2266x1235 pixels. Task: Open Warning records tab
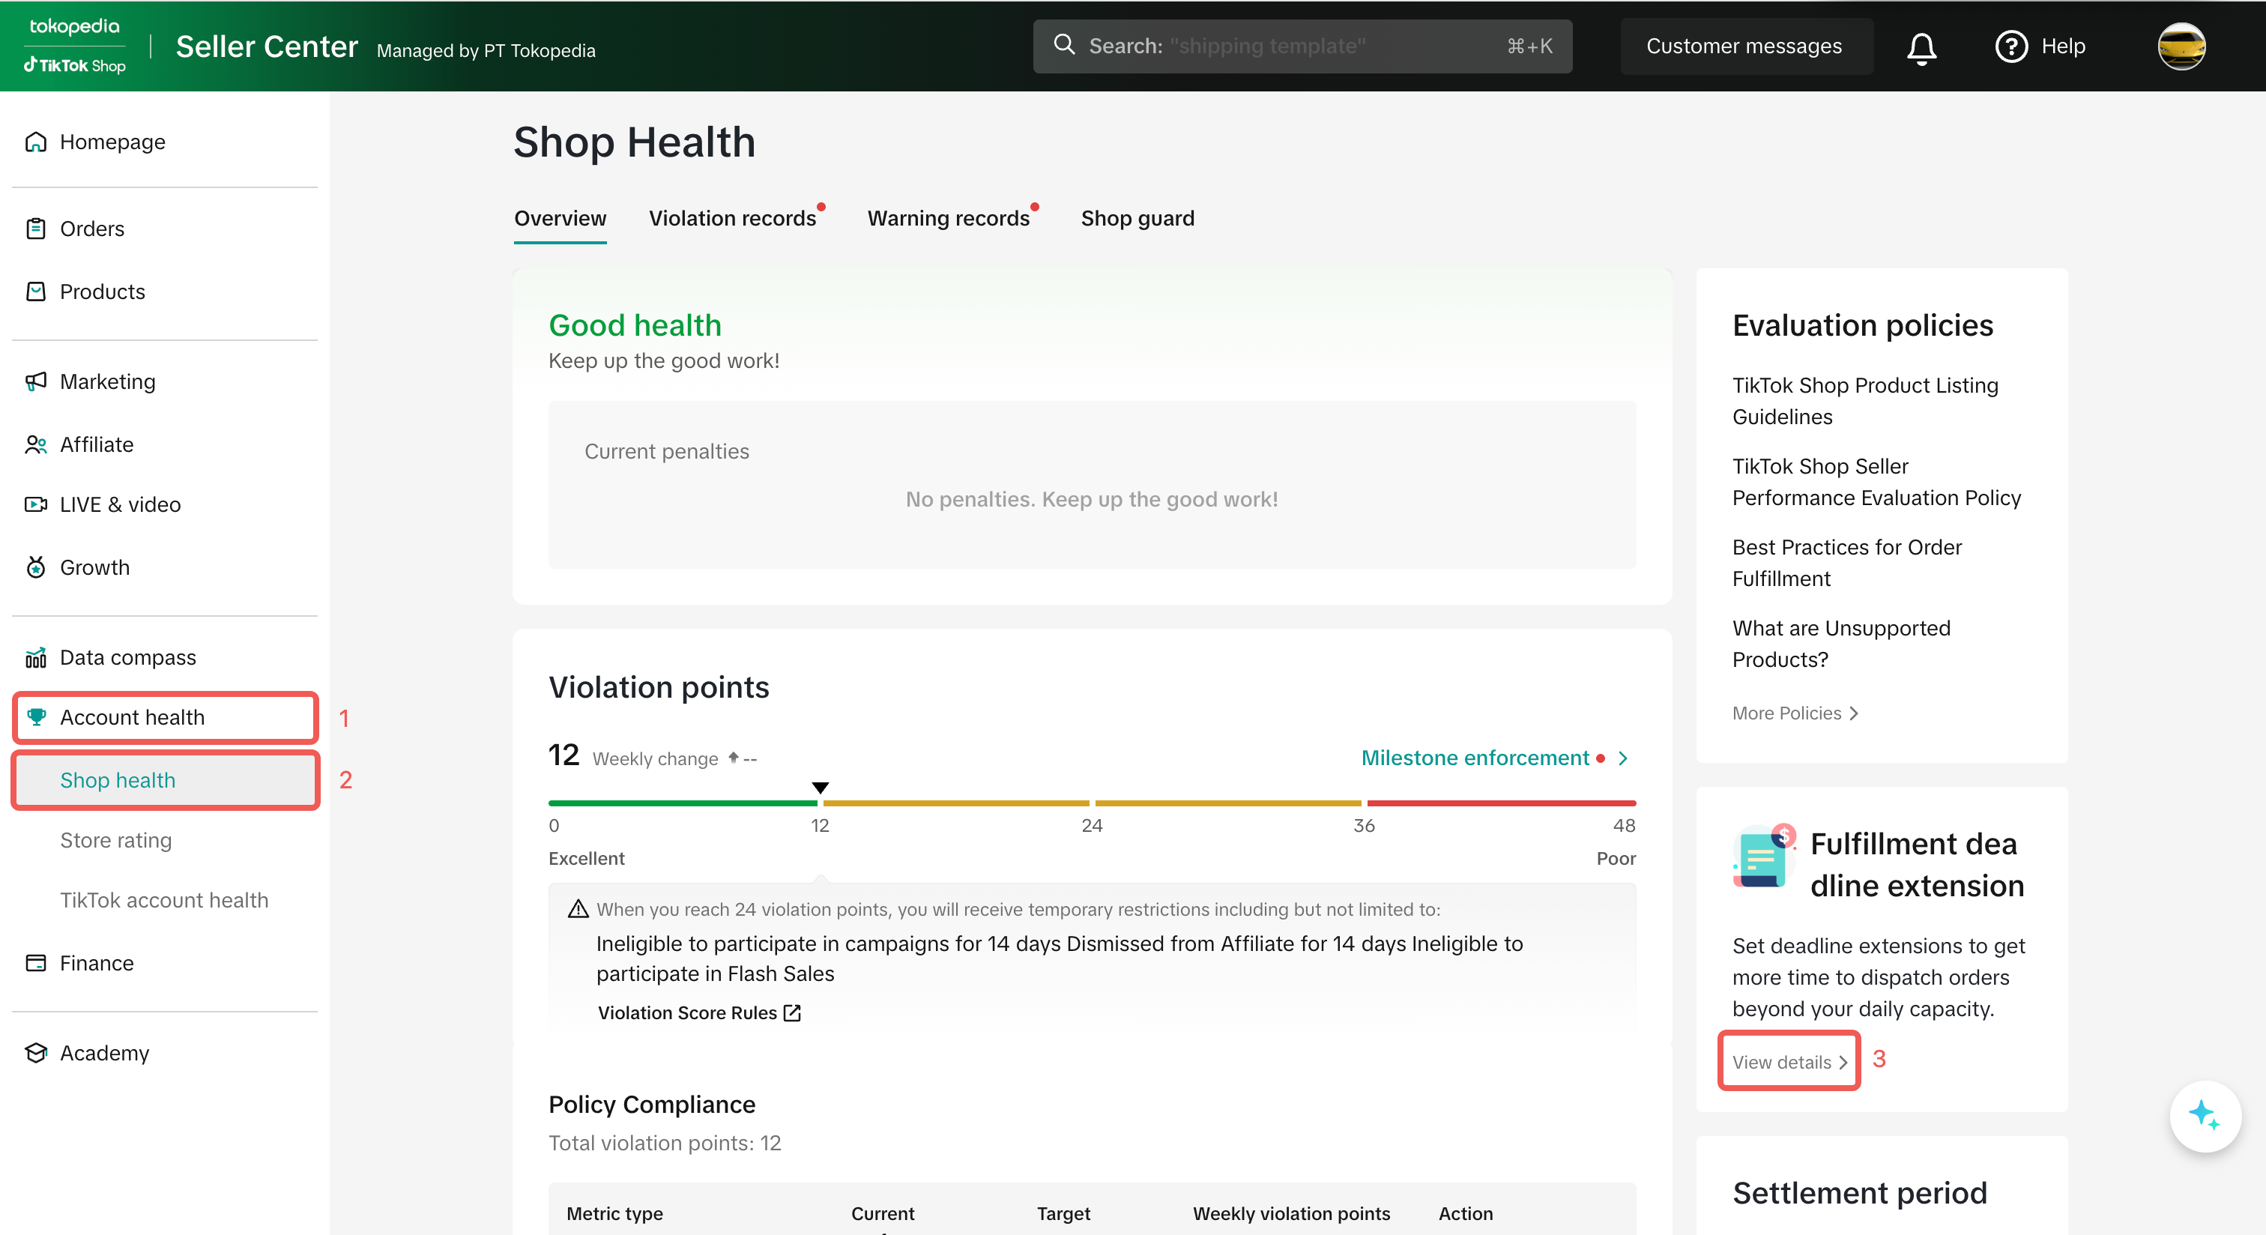click(x=947, y=218)
